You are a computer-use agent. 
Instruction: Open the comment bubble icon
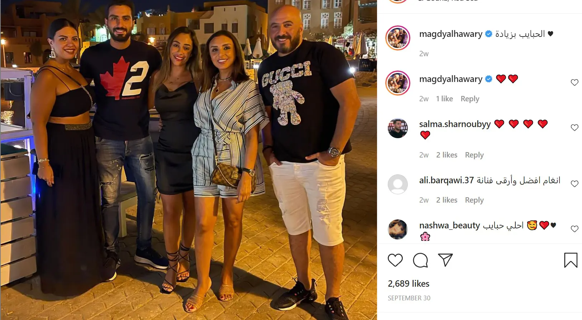[x=420, y=260]
